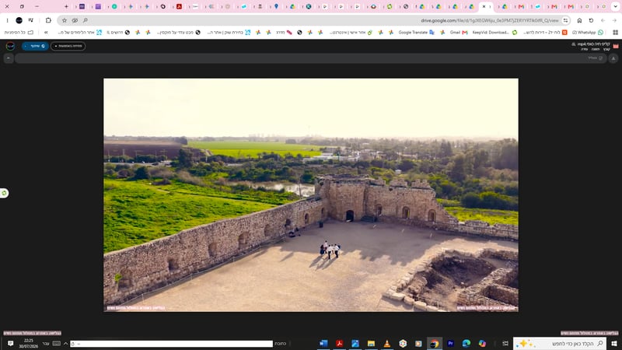Open the all bookmarks folder
This screenshot has width=622, height=350.
19,33
